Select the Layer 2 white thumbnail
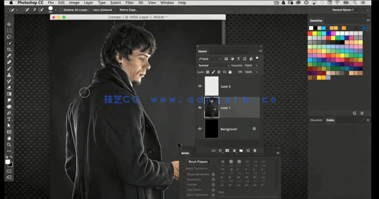Screen dimensions: 379x199 212,86
